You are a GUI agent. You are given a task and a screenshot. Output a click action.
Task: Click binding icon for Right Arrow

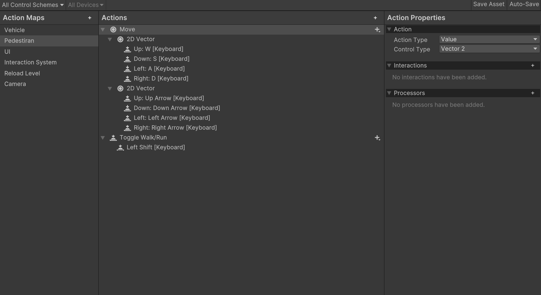point(127,128)
